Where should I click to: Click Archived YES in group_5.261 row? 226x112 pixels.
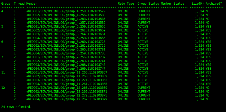(x=208, y=30)
